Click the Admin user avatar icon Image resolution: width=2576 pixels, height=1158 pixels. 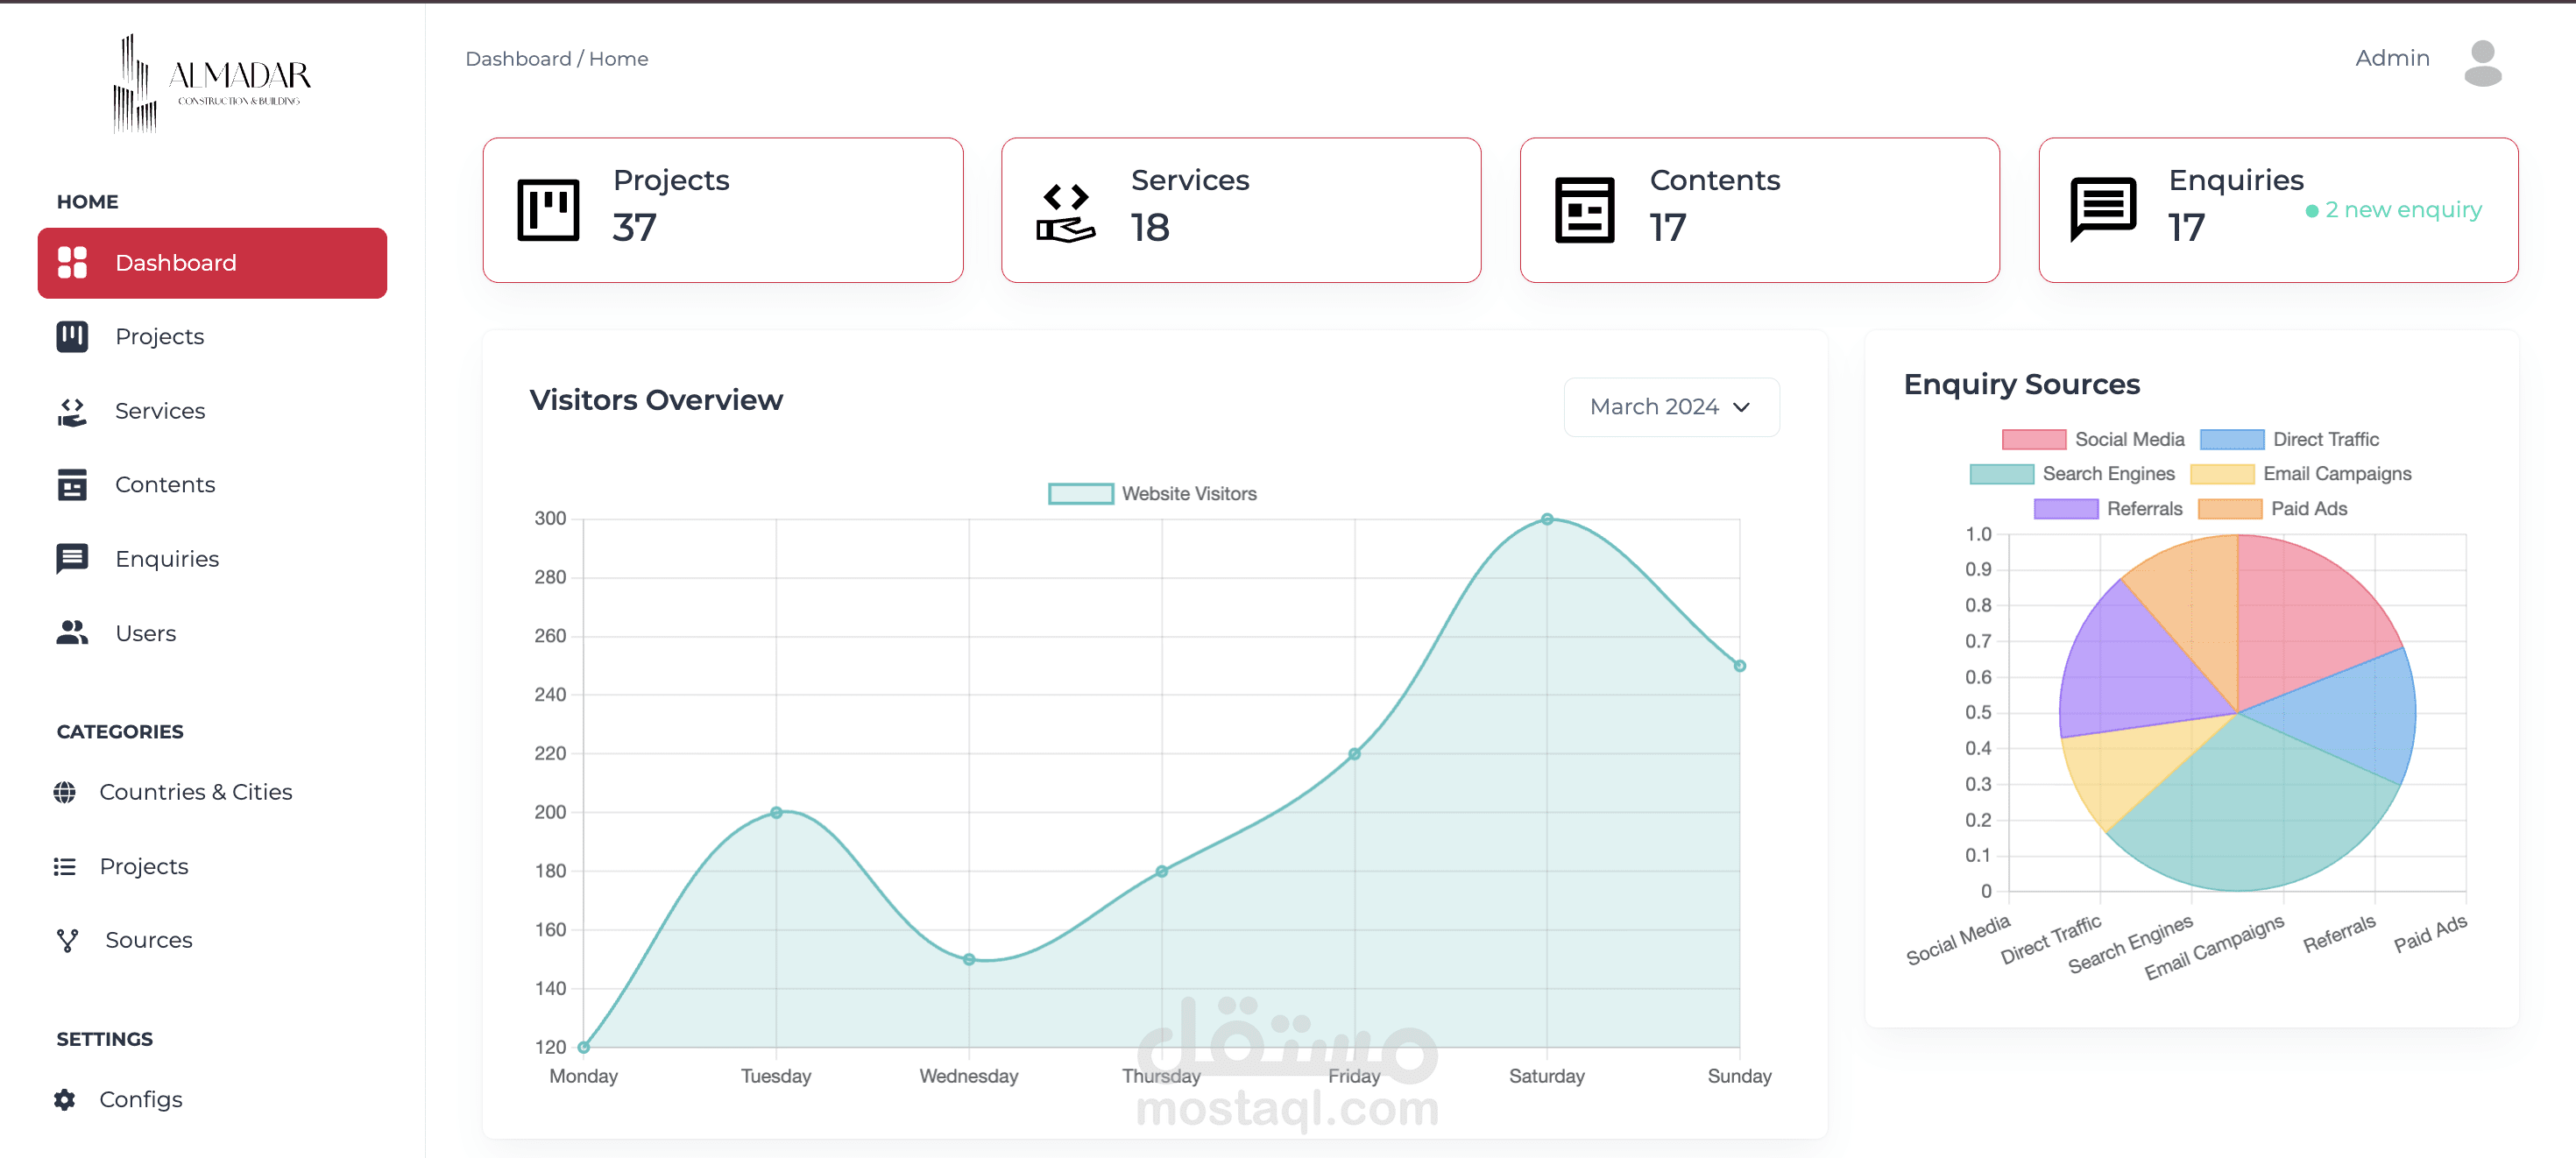pos(2482,63)
